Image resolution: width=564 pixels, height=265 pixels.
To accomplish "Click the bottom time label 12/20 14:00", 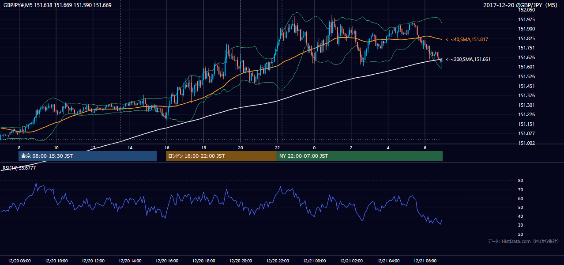I will 130,261.
